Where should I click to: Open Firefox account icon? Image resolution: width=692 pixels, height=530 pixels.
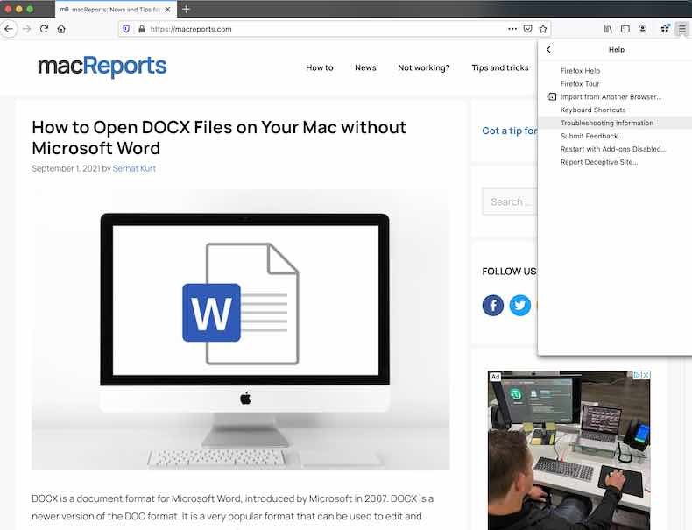(x=643, y=29)
